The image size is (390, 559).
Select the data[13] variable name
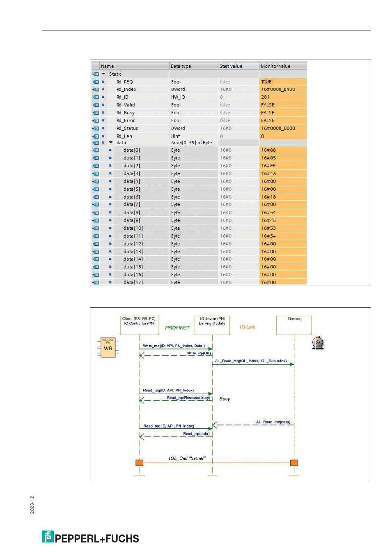point(133,252)
